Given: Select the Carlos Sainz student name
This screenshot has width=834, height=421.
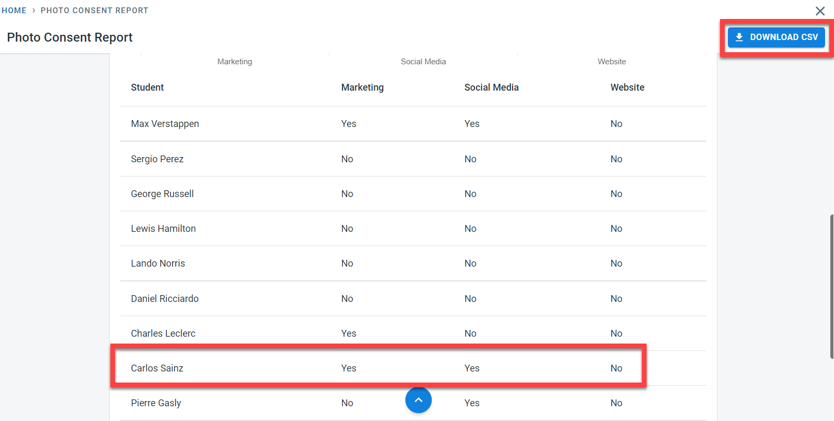Looking at the screenshot, I should [157, 368].
